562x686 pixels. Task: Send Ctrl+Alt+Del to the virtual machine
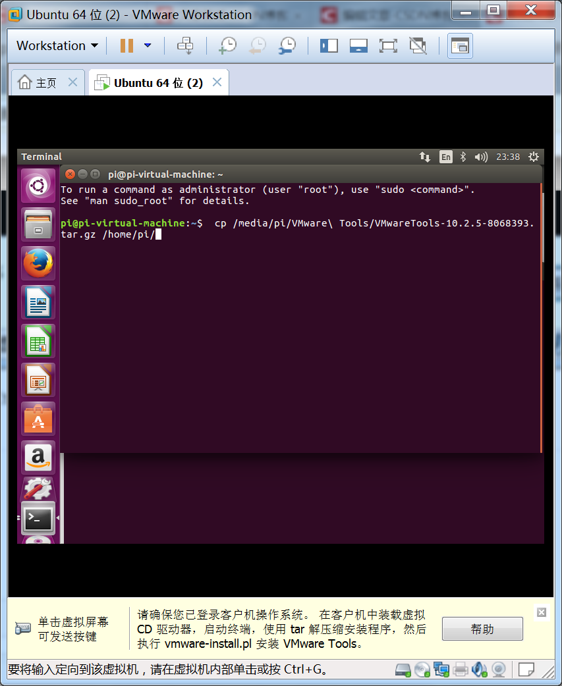coord(185,45)
